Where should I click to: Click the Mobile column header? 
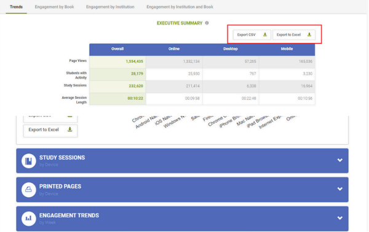[x=287, y=49]
